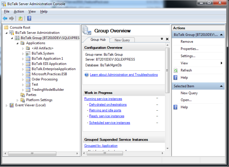Click the blue question icon beside Learn link
Image resolution: width=229 pixels, height=167 pixels.
coord(87,75)
